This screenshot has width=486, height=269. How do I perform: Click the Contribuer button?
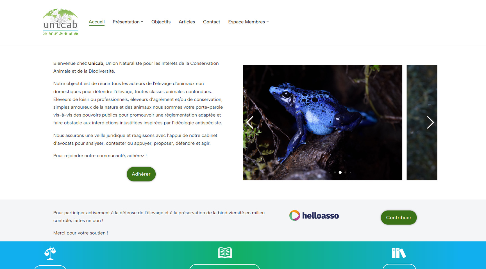tap(399, 217)
